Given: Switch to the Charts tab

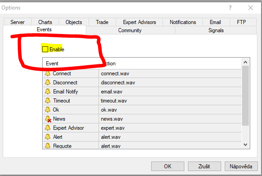Looking at the screenshot, I should pos(45,22).
